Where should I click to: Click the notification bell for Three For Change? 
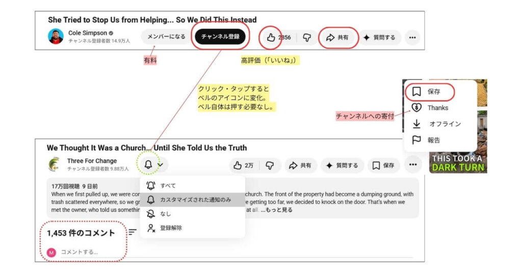(x=148, y=165)
